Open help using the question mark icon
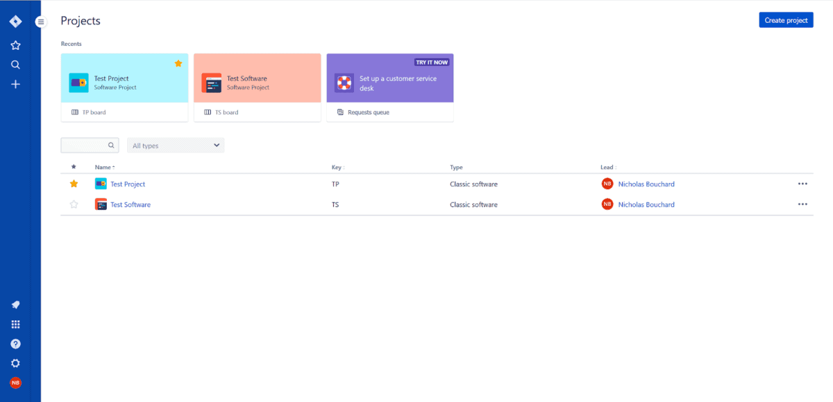833x402 pixels. [15, 343]
